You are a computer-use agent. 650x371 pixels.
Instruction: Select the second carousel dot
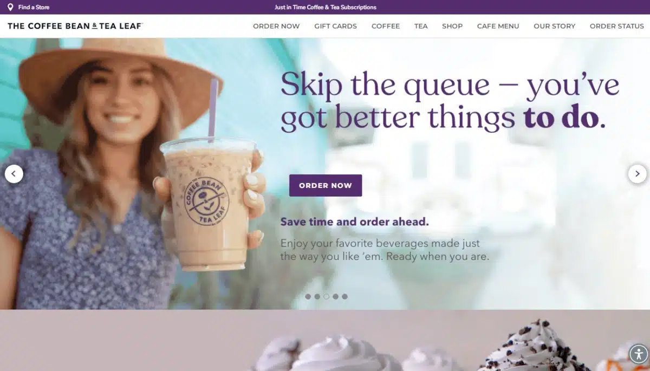coord(317,296)
